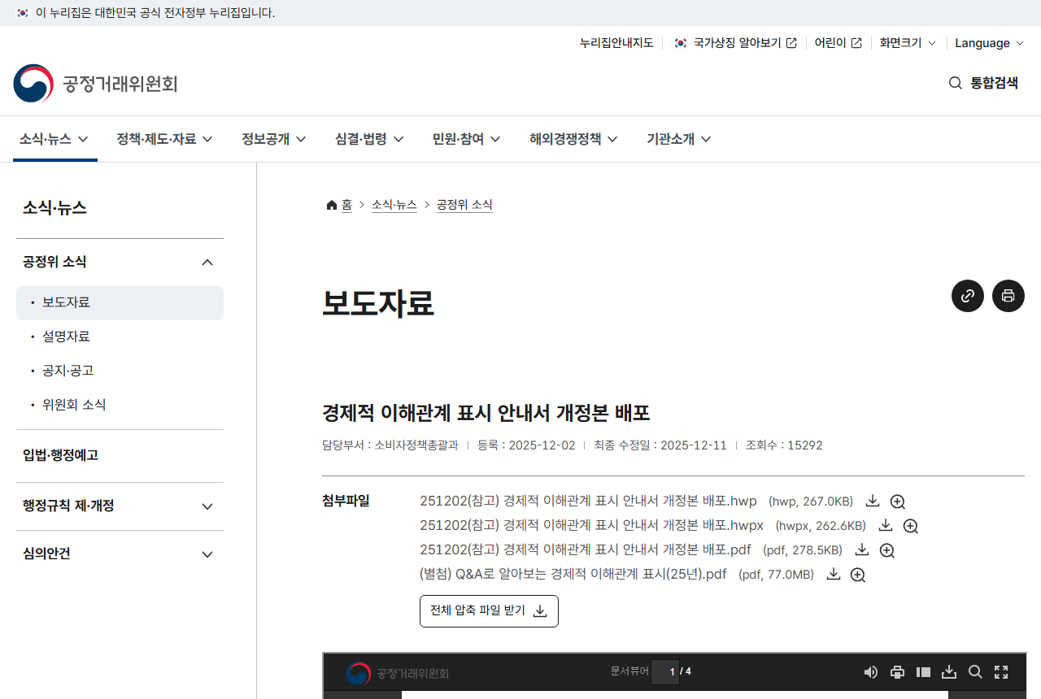Click the round print page icon beside 보도자료
Screen dimensions: 1041x699
tap(1008, 296)
